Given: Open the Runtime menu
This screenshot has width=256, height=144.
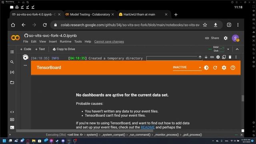Looking at the screenshot, I should point(66,42).
